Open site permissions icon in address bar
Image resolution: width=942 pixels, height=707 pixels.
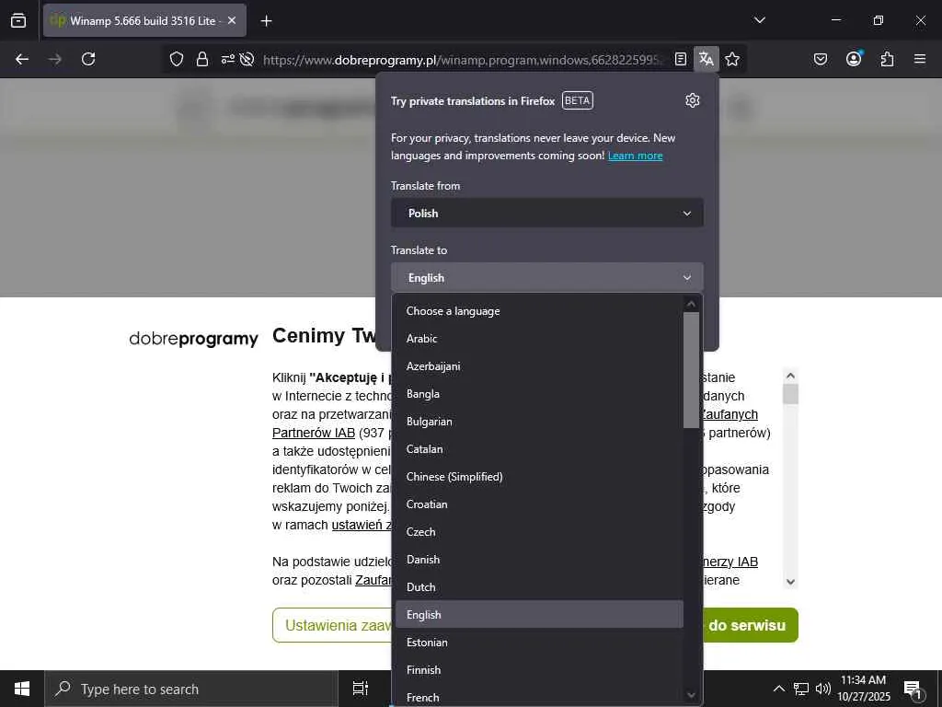(x=228, y=59)
